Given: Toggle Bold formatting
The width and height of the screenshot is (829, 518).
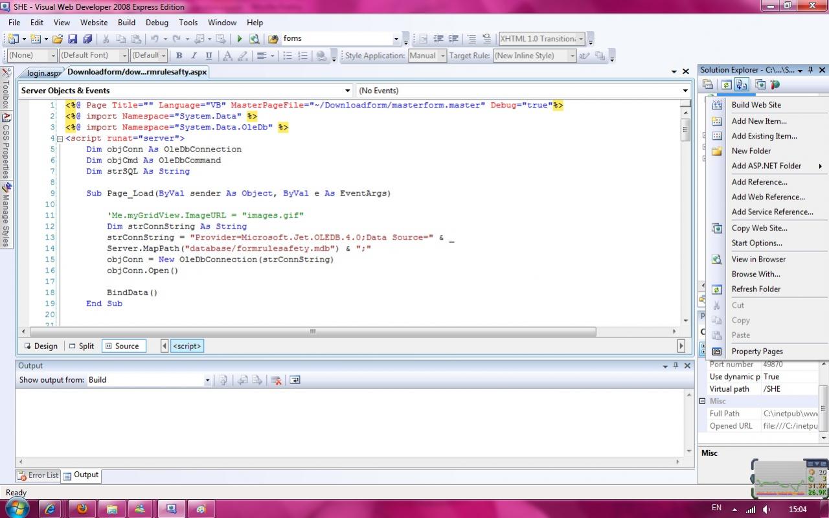Looking at the screenshot, I should 179,56.
